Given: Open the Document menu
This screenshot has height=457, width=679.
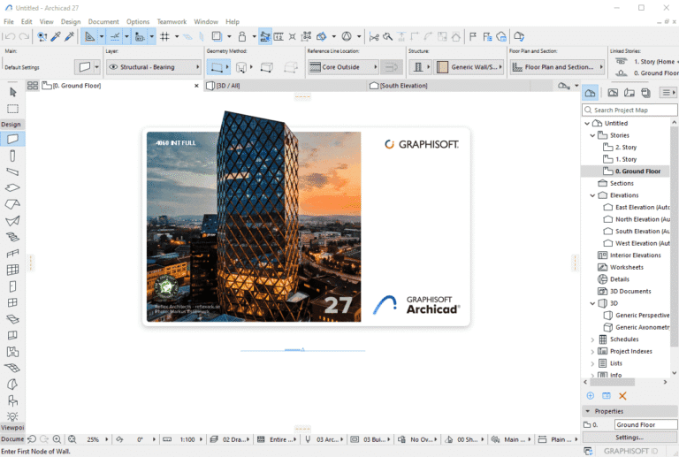Looking at the screenshot, I should click(x=103, y=21).
